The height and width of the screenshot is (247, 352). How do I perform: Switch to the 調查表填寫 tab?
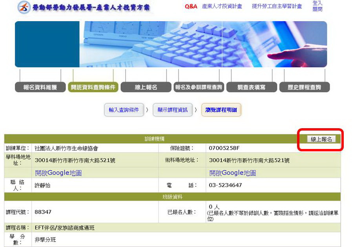[x=252, y=87]
